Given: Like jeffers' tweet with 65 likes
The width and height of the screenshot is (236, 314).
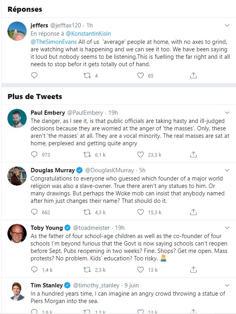Looking at the screenshot, I should point(140,76).
